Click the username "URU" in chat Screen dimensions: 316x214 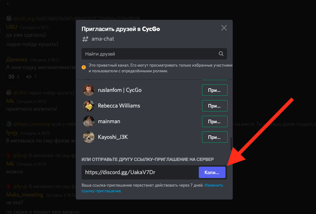[11, 27]
